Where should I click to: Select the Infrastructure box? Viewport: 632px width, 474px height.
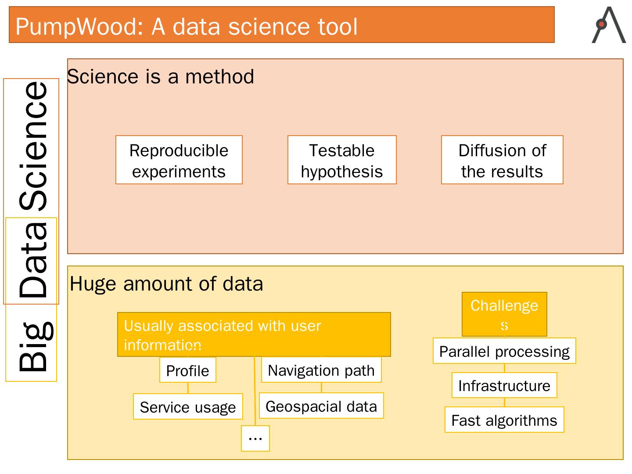pyautogui.click(x=504, y=385)
